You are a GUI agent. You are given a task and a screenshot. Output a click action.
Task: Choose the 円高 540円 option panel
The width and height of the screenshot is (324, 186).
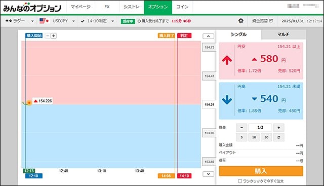(261, 101)
